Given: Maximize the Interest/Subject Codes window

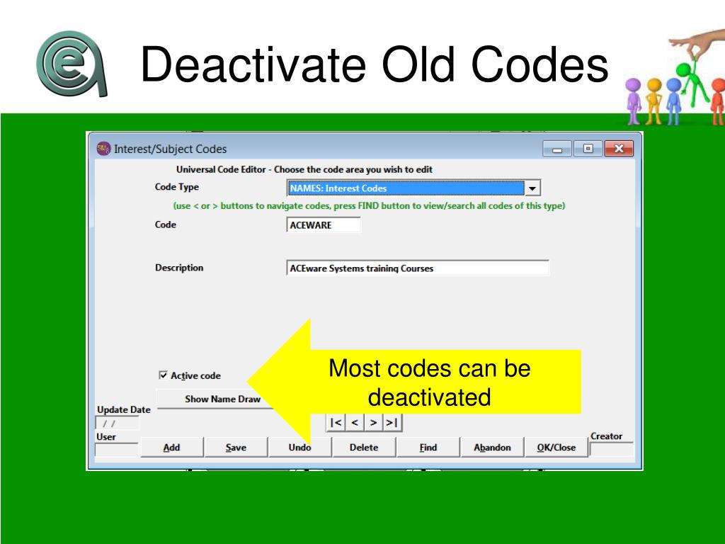Looking at the screenshot, I should (x=588, y=149).
